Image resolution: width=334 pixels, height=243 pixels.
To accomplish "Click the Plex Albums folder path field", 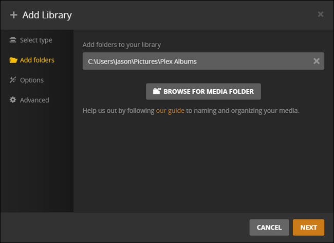I will coord(195,61).
